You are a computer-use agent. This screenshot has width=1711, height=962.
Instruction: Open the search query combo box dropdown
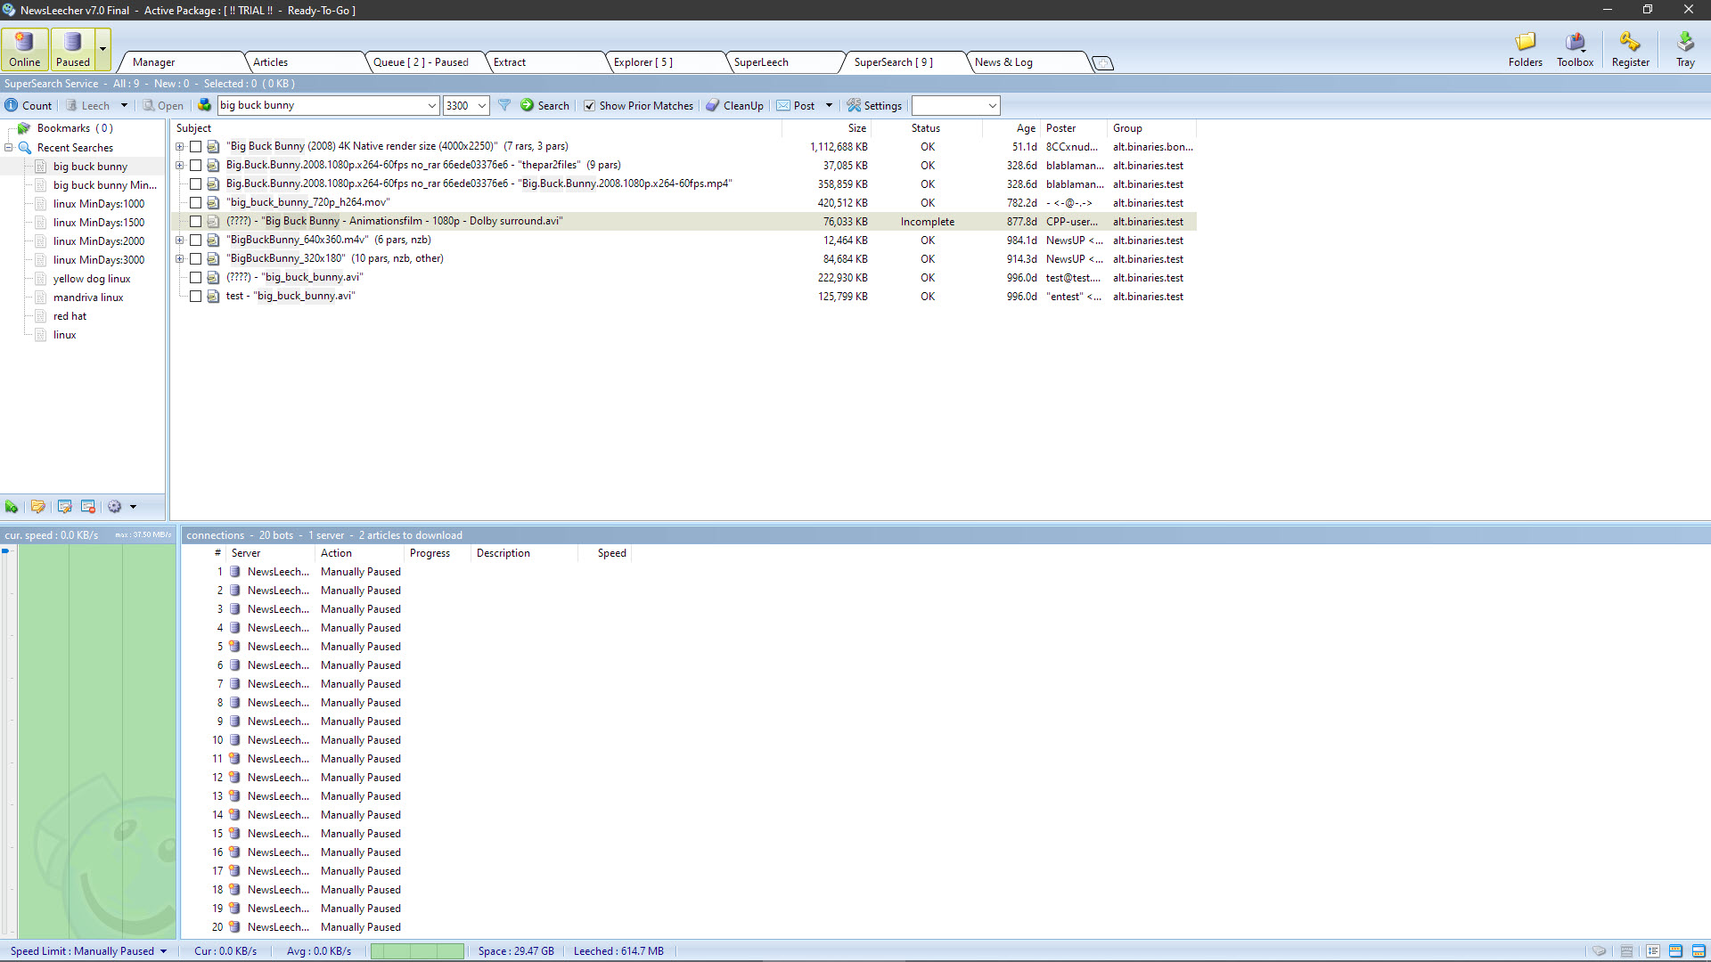(431, 105)
